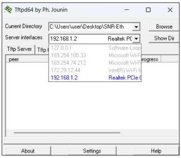Image resolution: width=181 pixels, height=158 pixels.
Task: Select 192.168.1.2 Realtek PCIe interface in the dropdown list
Action: (95, 78)
